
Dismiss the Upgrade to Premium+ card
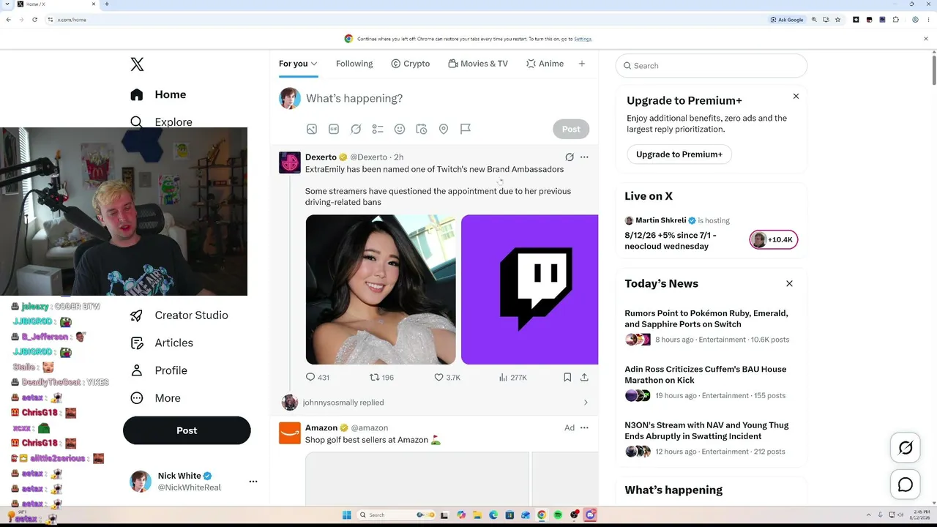tap(796, 97)
